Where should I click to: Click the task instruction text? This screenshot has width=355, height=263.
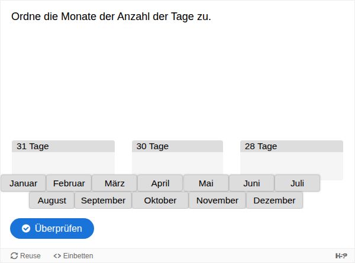click(111, 17)
